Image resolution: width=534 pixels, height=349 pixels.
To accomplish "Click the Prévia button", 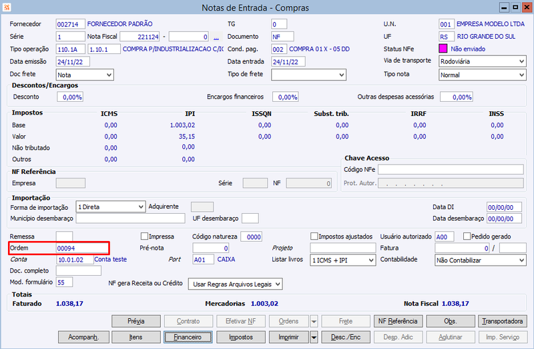I will (x=136, y=321).
